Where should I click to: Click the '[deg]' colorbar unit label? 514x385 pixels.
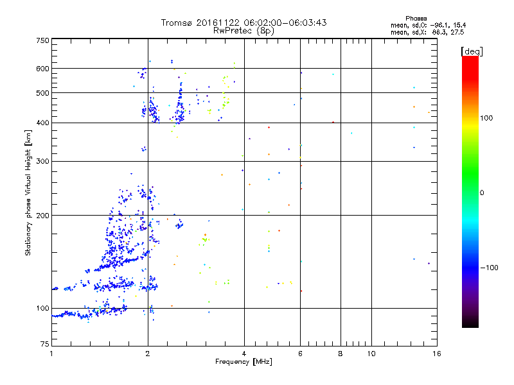(472, 51)
